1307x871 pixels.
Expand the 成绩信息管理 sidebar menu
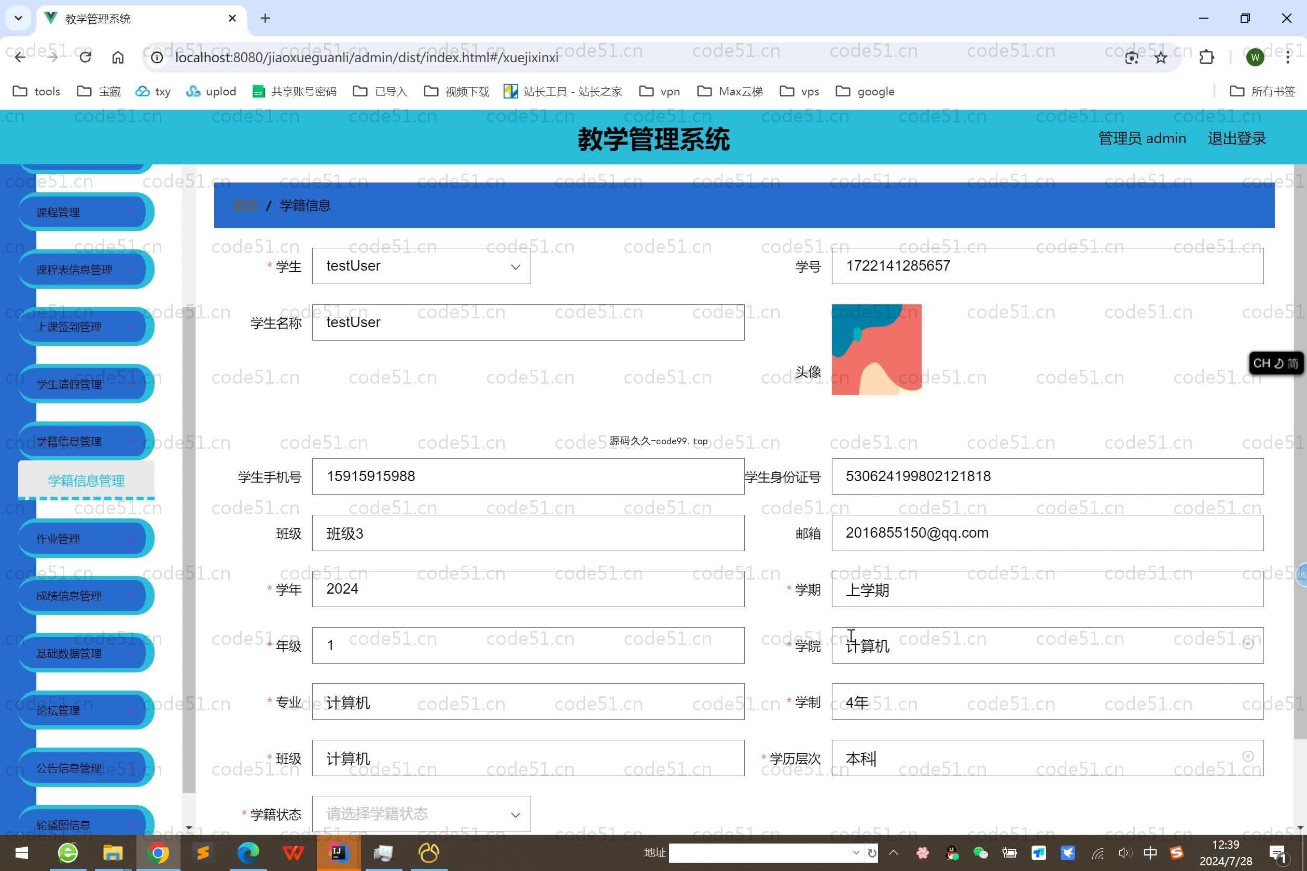click(x=85, y=596)
